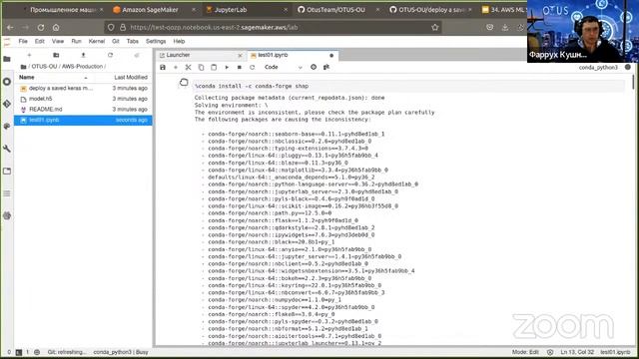Interrupt the kernel with stop icon

click(x=240, y=67)
